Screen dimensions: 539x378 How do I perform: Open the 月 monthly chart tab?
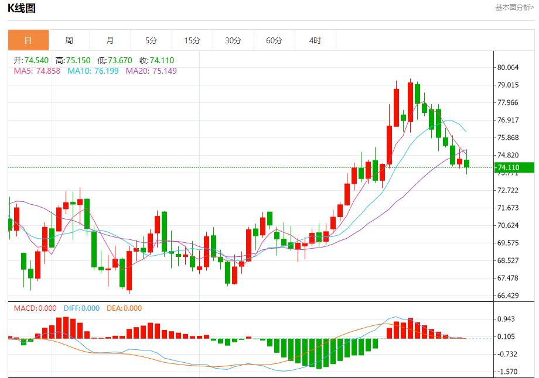coord(110,40)
